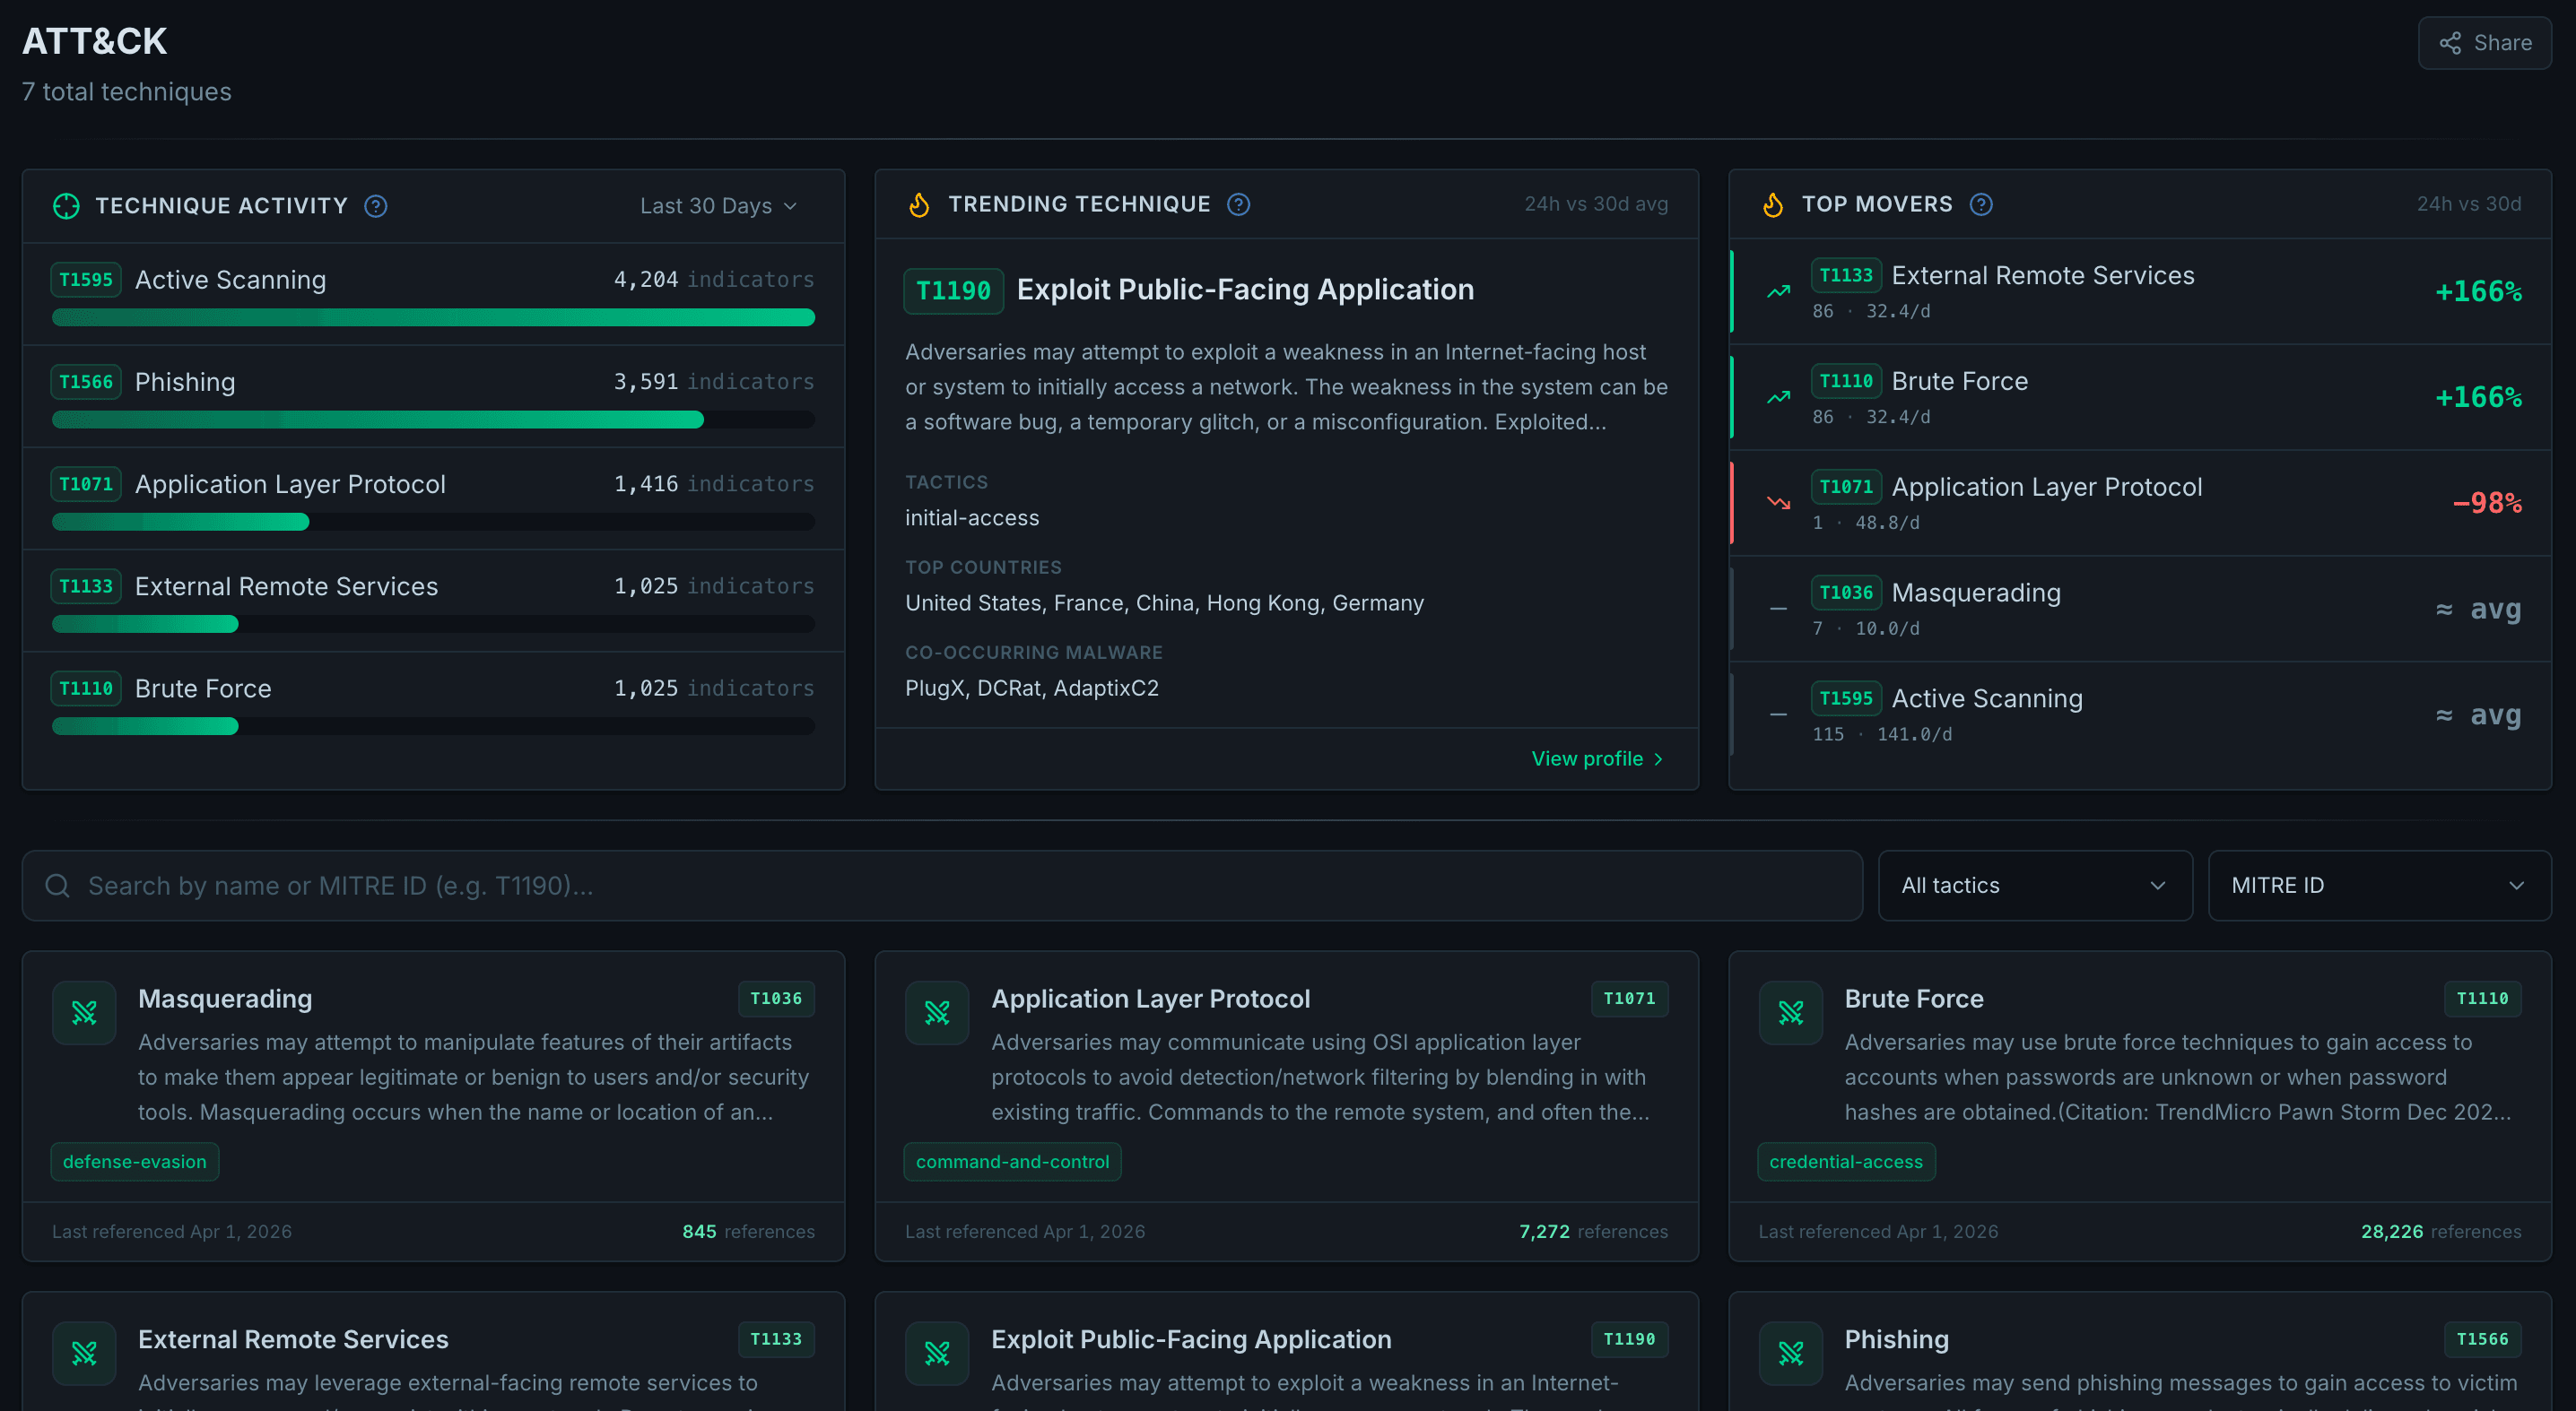
Task: Click the 4,204 indicators value
Action: coord(646,280)
